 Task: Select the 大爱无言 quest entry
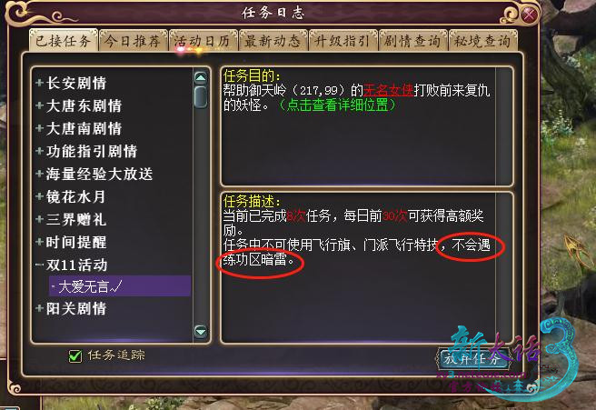pyautogui.click(x=120, y=286)
